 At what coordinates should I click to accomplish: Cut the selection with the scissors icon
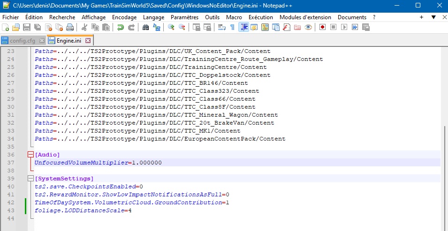(84, 28)
